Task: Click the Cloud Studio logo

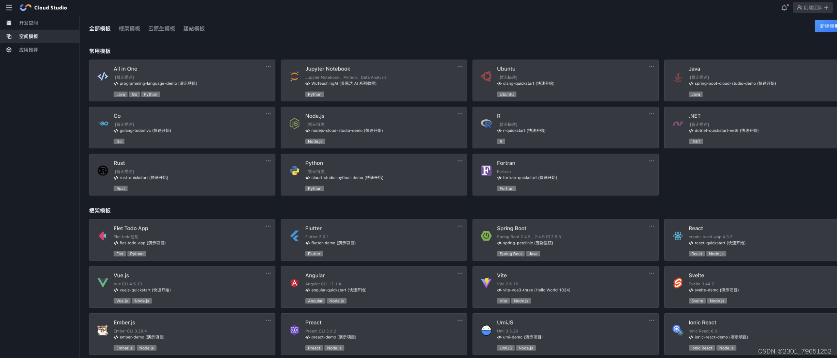Action: click(43, 7)
